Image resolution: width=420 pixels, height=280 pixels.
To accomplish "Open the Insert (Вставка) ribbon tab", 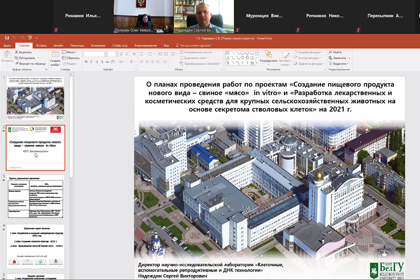I will coord(41,45).
